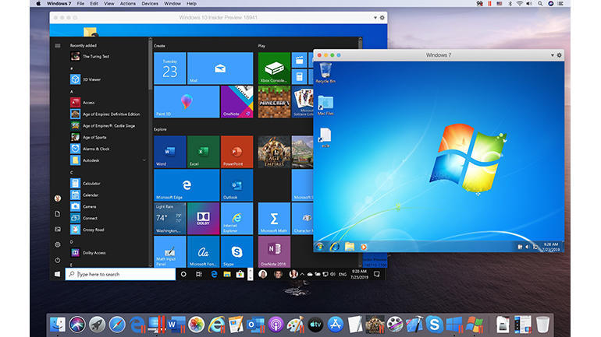The image size is (601, 337).
Task: Open the OneNote 2016 tile
Action: coord(274,252)
